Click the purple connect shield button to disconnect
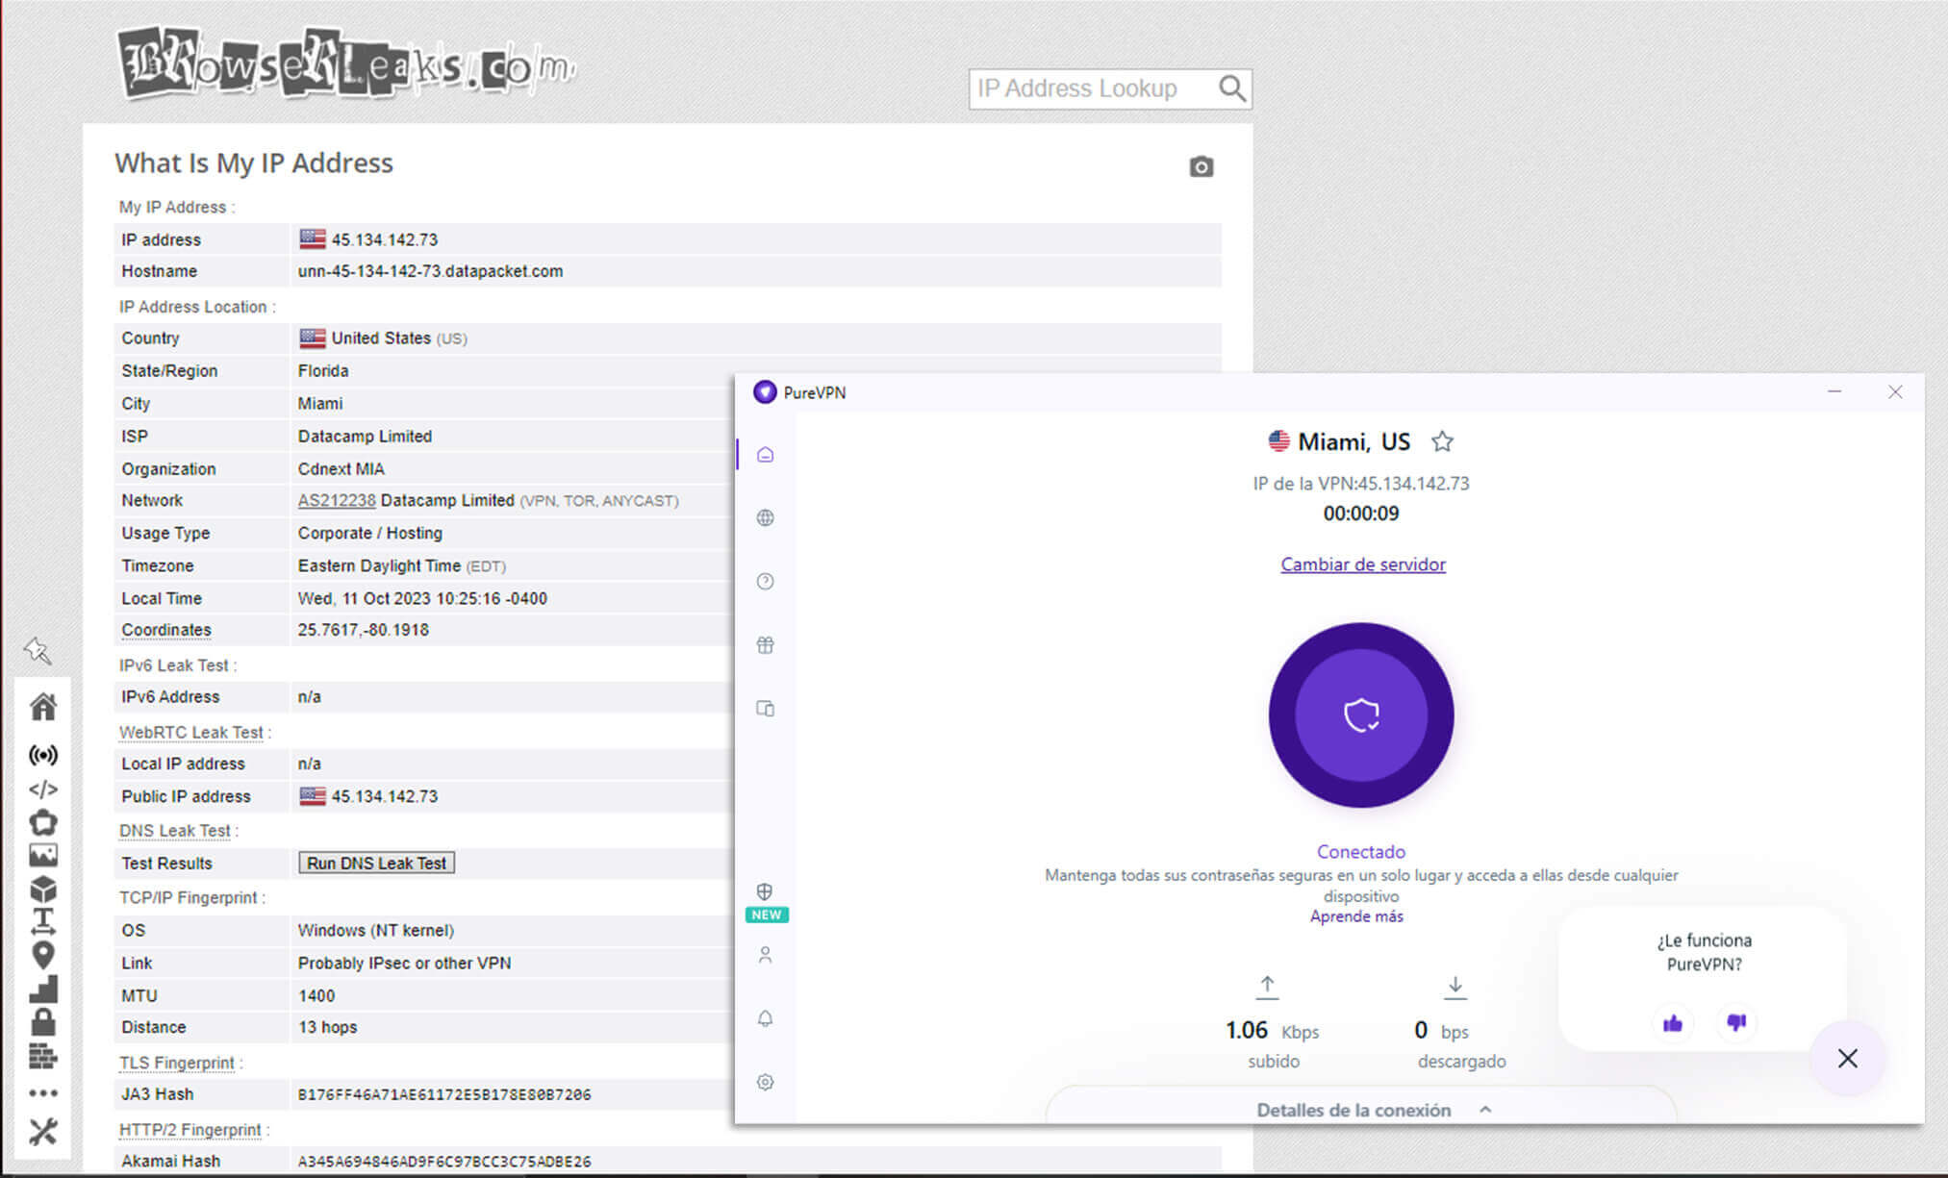Screen dimensions: 1948x1178 [1361, 714]
